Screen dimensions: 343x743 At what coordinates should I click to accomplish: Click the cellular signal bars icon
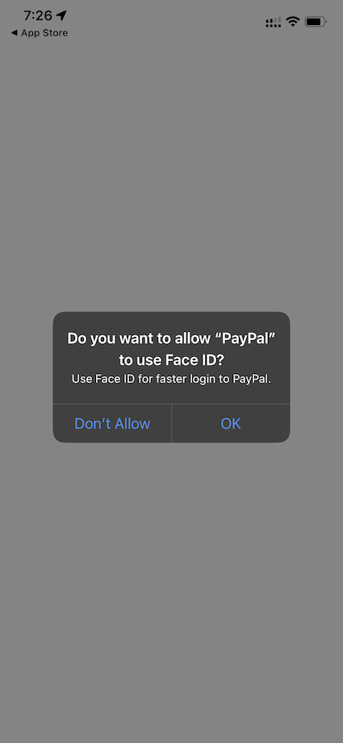[274, 20]
